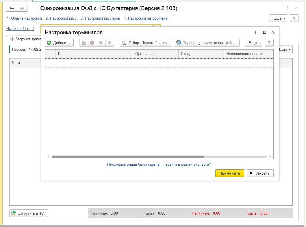Click the horizontal scrollbar thumb in the table
Viewport: 306px width, 227px height.
[x=128, y=157]
